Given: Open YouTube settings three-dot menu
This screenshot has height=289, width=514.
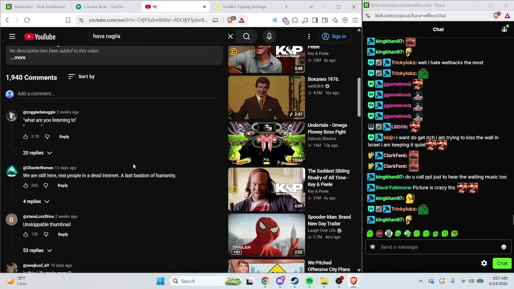Looking at the screenshot, I should [309, 37].
